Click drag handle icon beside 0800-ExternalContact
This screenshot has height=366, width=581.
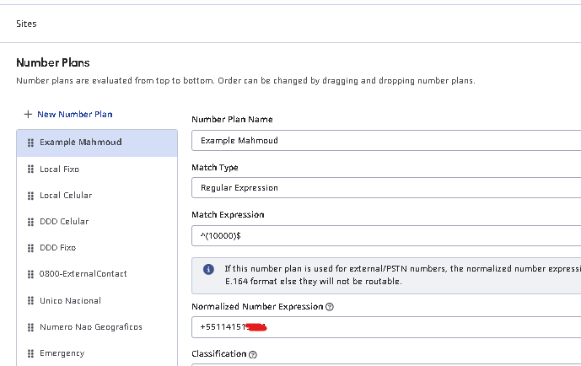click(x=30, y=274)
